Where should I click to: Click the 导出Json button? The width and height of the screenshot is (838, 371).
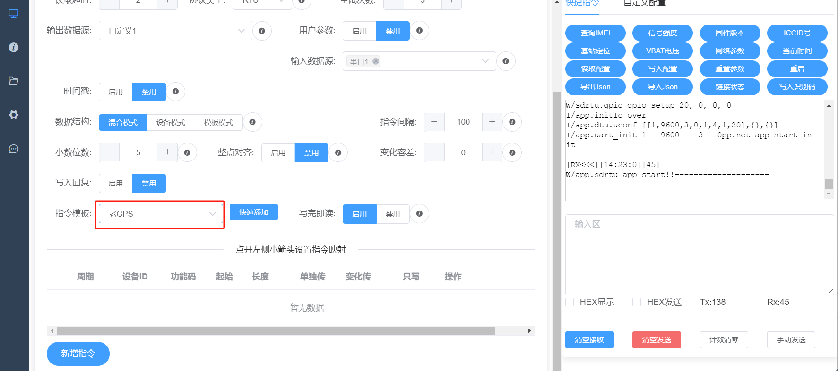click(596, 87)
